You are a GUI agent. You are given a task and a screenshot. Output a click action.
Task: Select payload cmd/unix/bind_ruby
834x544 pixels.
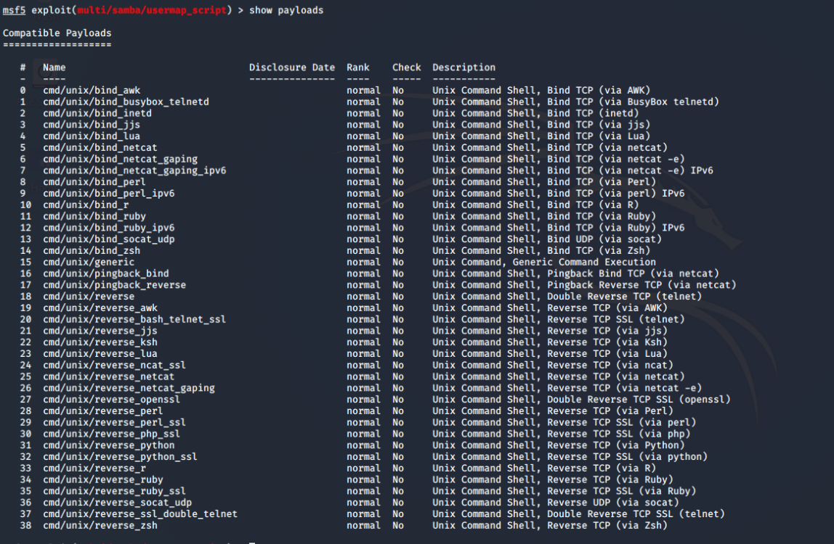click(x=94, y=216)
